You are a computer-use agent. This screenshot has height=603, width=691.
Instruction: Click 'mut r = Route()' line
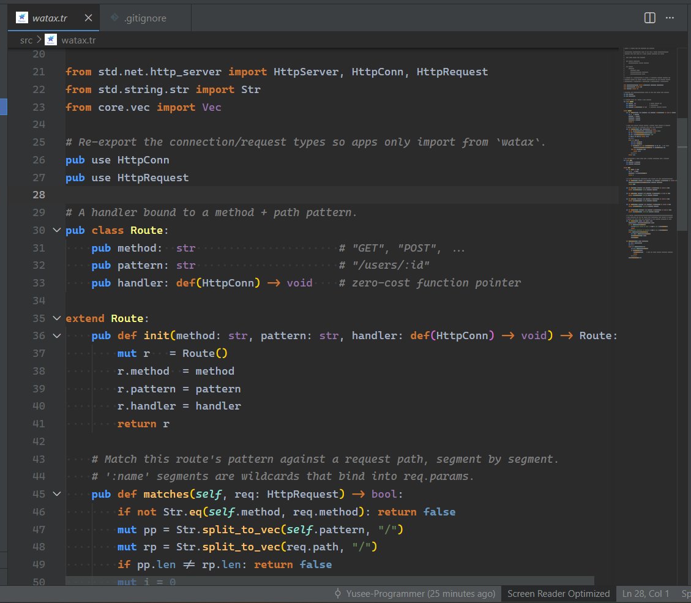173,353
